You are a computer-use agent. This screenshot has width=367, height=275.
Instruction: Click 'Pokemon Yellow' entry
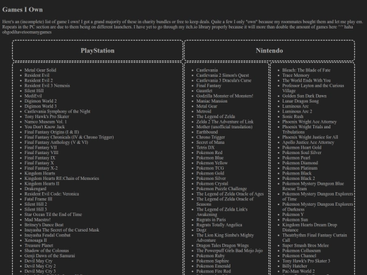[212, 163]
